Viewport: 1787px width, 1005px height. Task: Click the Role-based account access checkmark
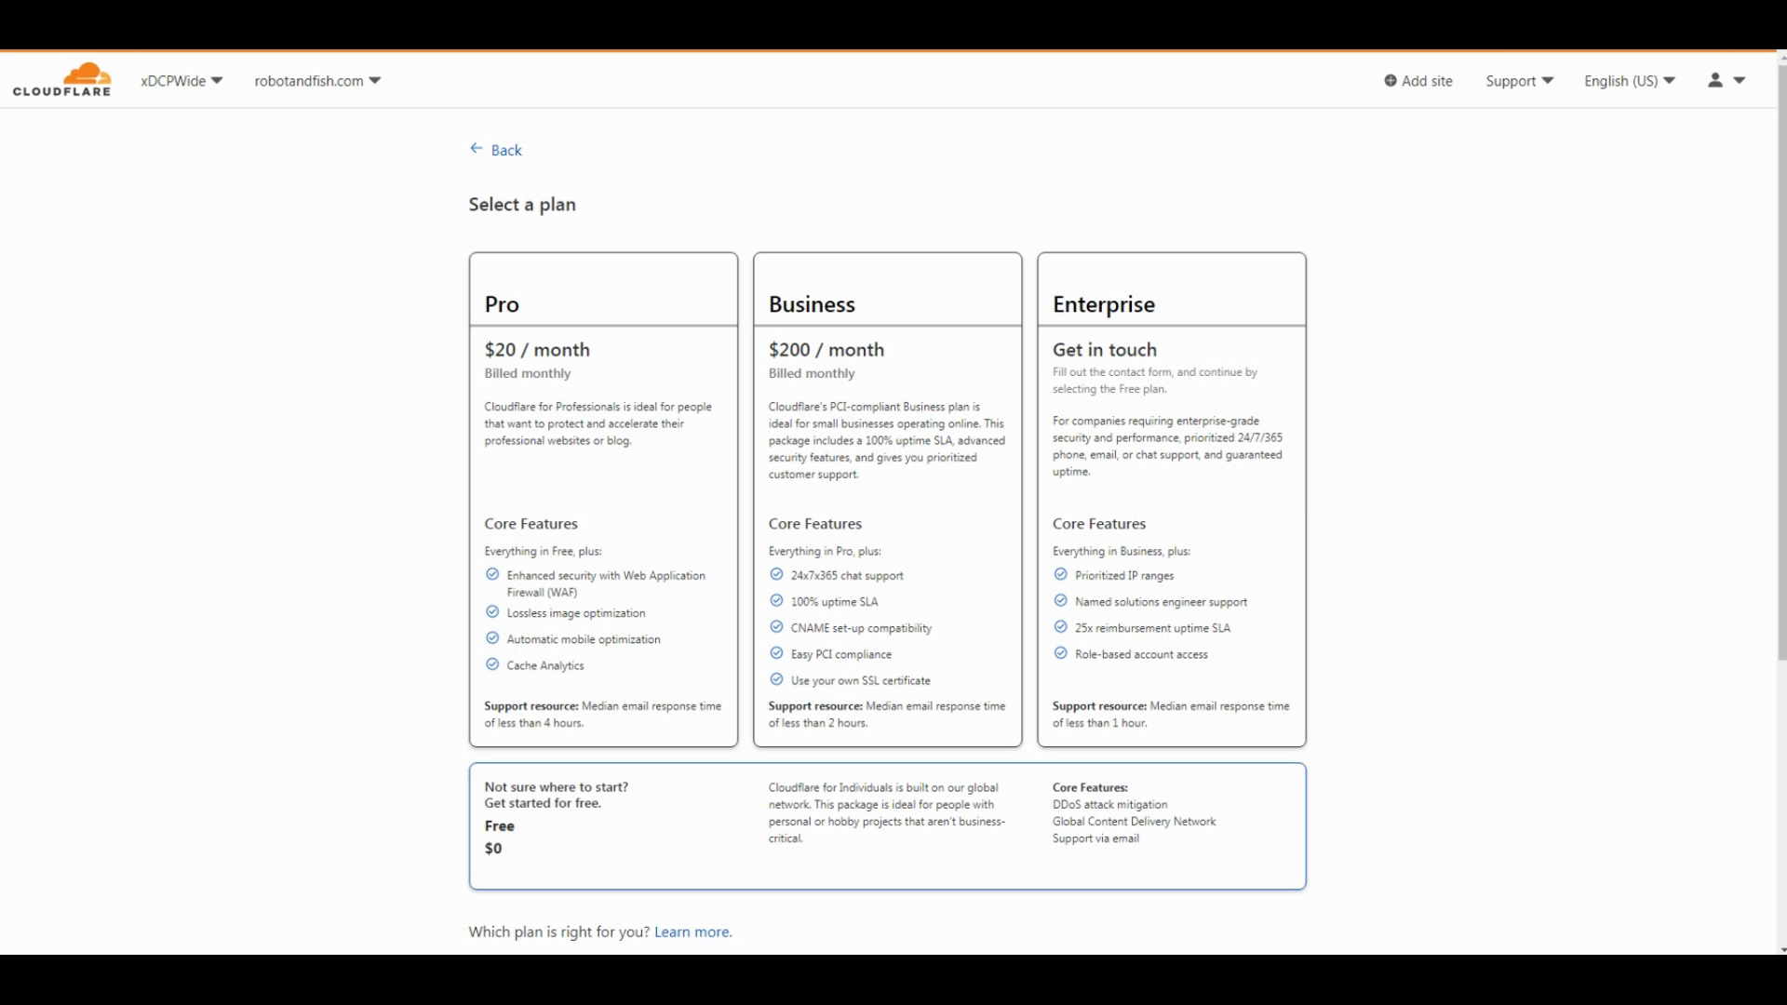(1060, 653)
